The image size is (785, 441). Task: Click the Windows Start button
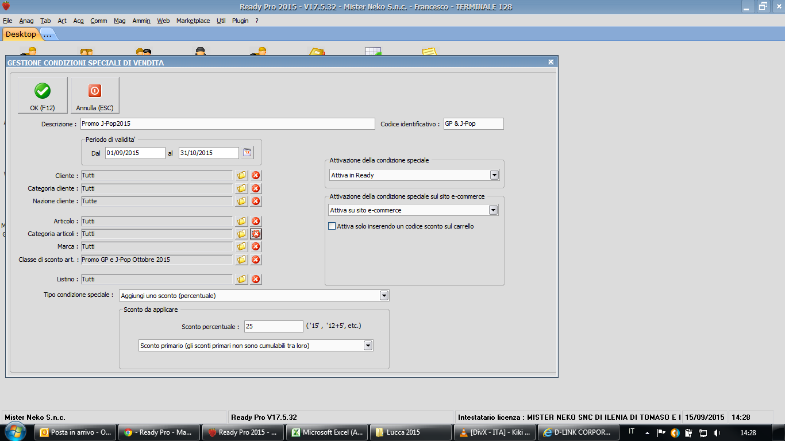point(14,432)
